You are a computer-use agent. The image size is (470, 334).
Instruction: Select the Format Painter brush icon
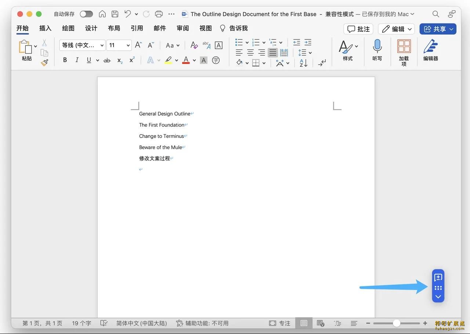[x=44, y=63]
